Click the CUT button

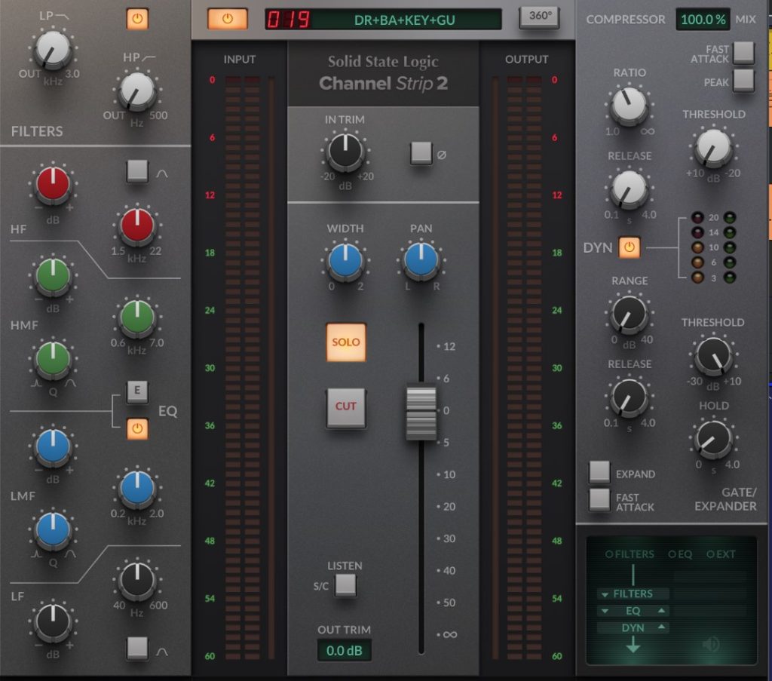[346, 406]
